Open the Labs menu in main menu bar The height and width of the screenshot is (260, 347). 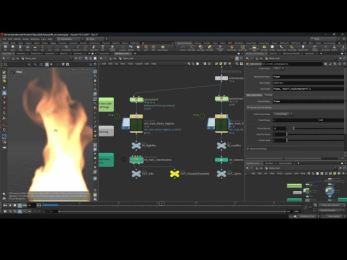43,39
